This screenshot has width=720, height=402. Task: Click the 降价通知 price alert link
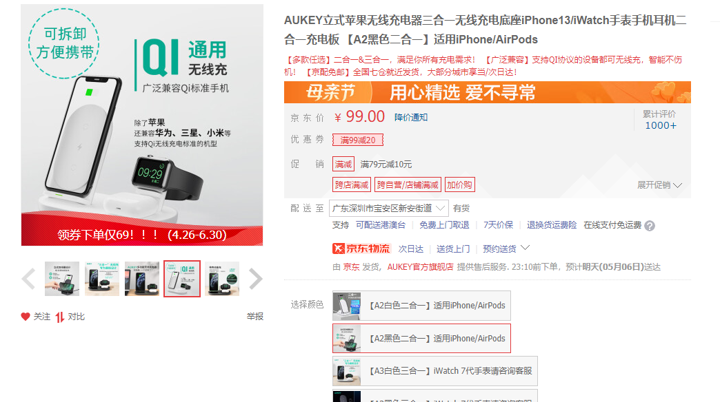point(411,117)
